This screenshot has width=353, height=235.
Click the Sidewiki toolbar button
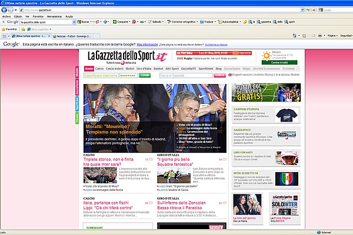click(x=155, y=22)
